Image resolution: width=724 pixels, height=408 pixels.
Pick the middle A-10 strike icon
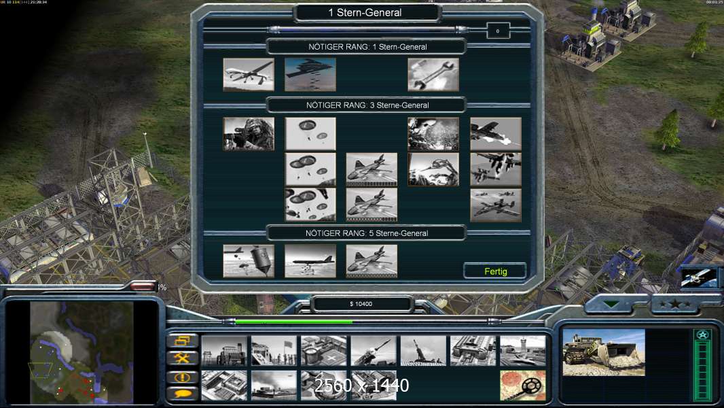coord(496,169)
